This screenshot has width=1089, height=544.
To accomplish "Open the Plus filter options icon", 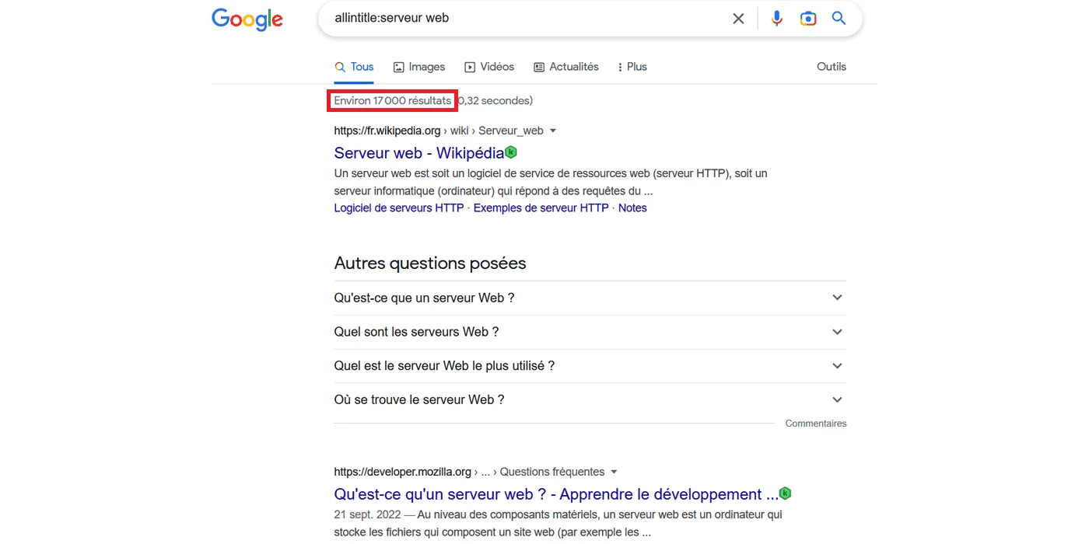I will tap(619, 67).
